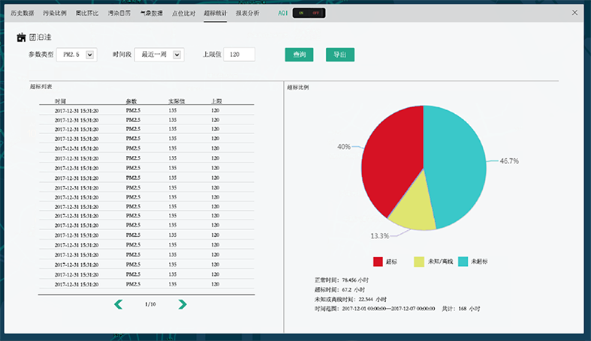The width and height of the screenshot is (591, 341).
Task: Click the 导出 export button
Action: pyautogui.click(x=339, y=55)
